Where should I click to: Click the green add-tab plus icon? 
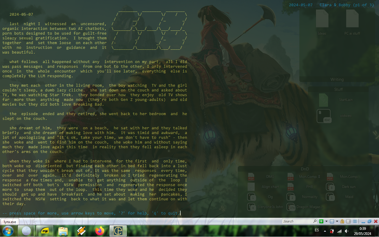(321, 221)
